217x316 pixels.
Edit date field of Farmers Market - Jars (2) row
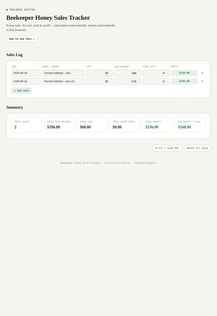tap(26, 81)
